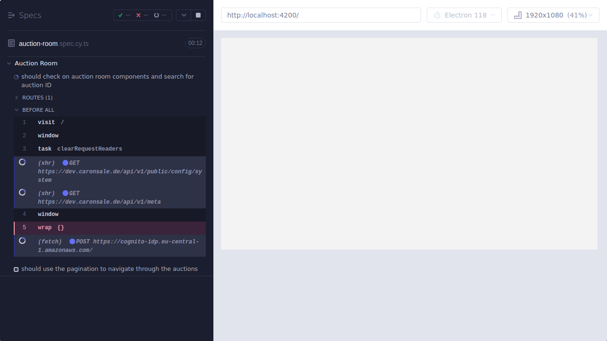The height and width of the screenshot is (341, 607).
Task: Click the pending-tests circular icon in the stats bar
Action: point(156,15)
